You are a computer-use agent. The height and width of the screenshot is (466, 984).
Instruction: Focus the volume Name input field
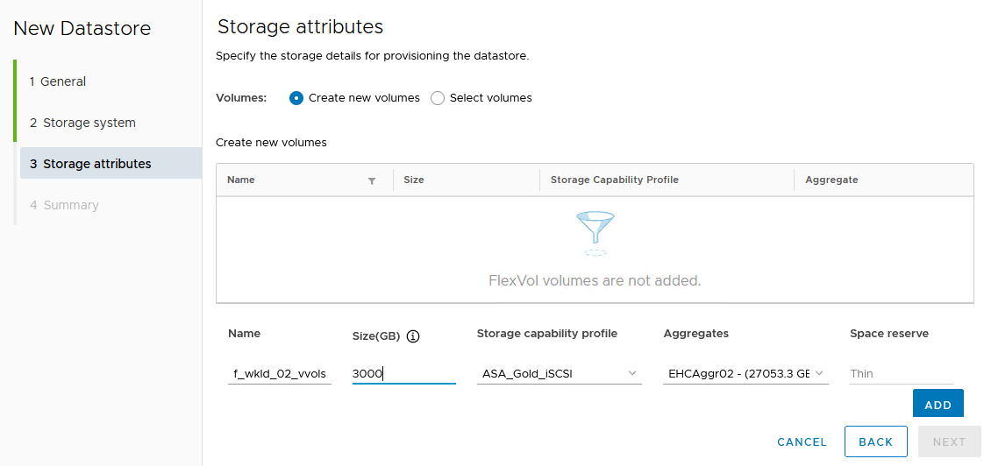pos(280,374)
